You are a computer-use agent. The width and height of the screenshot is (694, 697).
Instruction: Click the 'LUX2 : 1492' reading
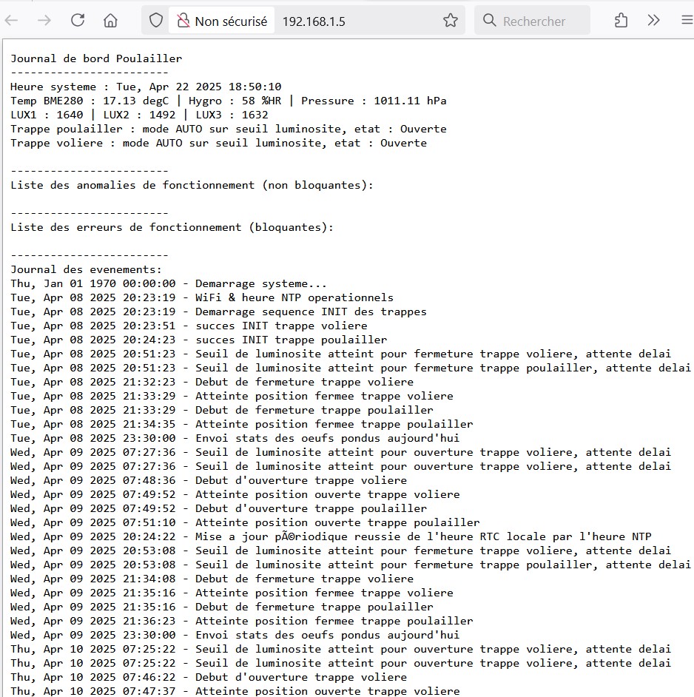[x=140, y=115]
